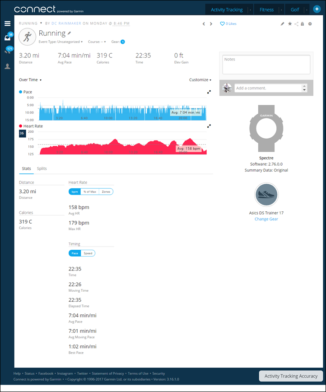Viewport: 326px width, 392px height.
Task: Expand the Pace chart to full size
Action: click(x=209, y=92)
